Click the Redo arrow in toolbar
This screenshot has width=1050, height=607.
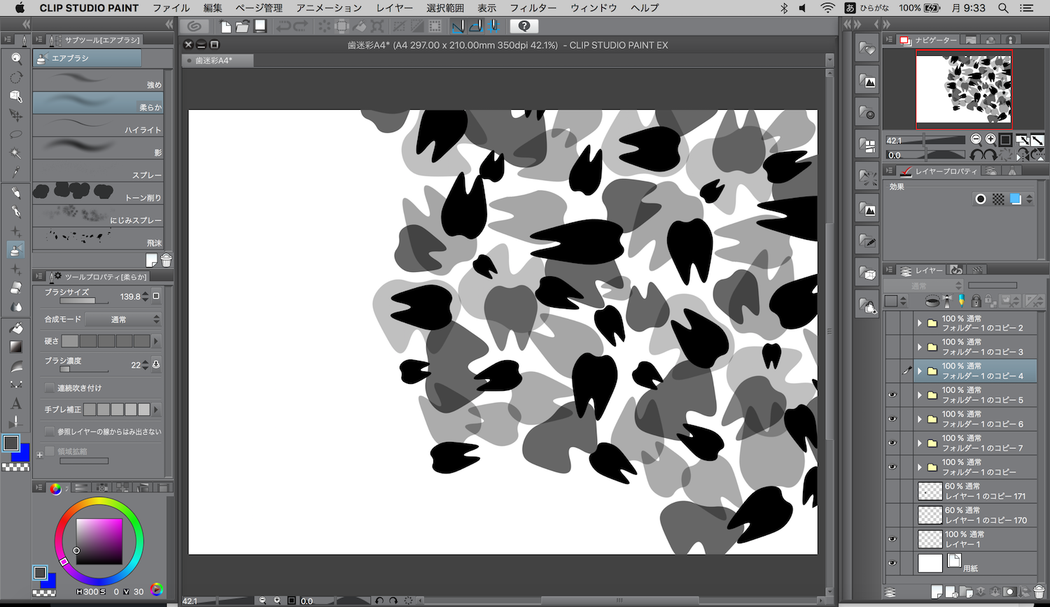[300, 27]
